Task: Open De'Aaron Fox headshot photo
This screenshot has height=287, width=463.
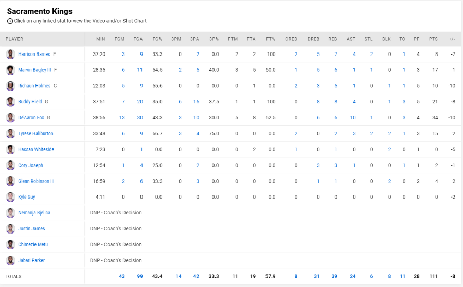Action: (x=11, y=118)
